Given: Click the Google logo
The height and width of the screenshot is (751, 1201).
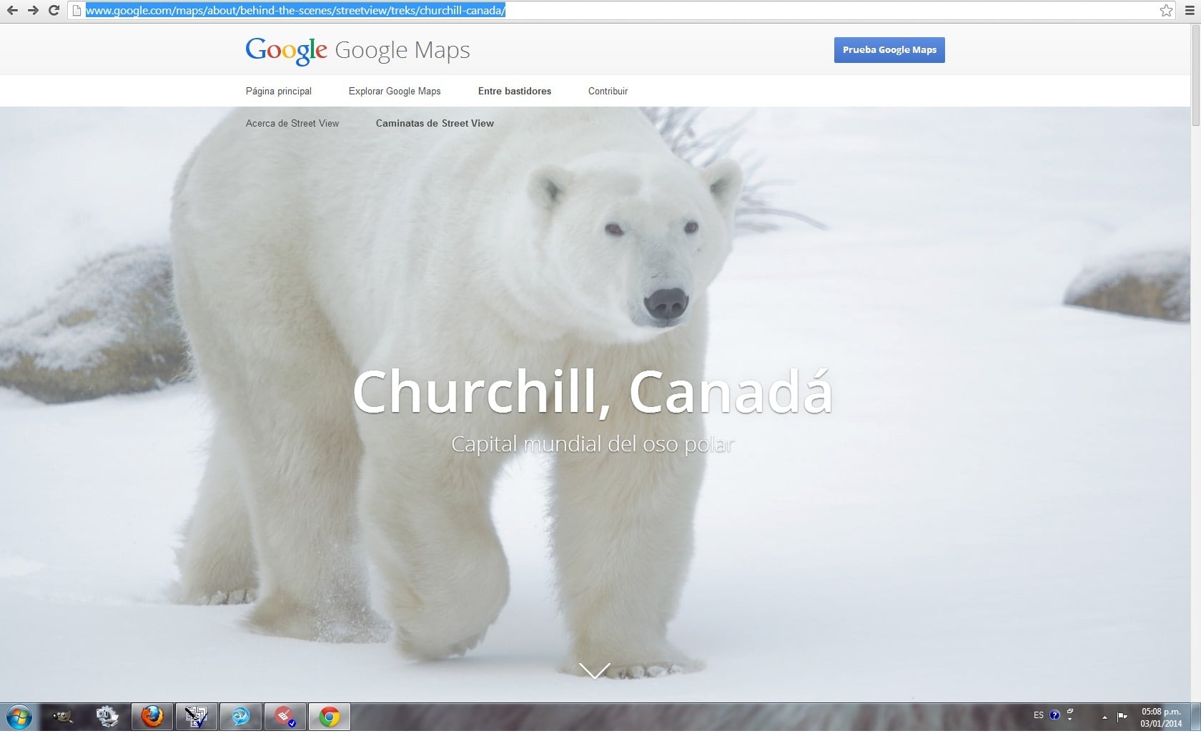Looking at the screenshot, I should (286, 50).
